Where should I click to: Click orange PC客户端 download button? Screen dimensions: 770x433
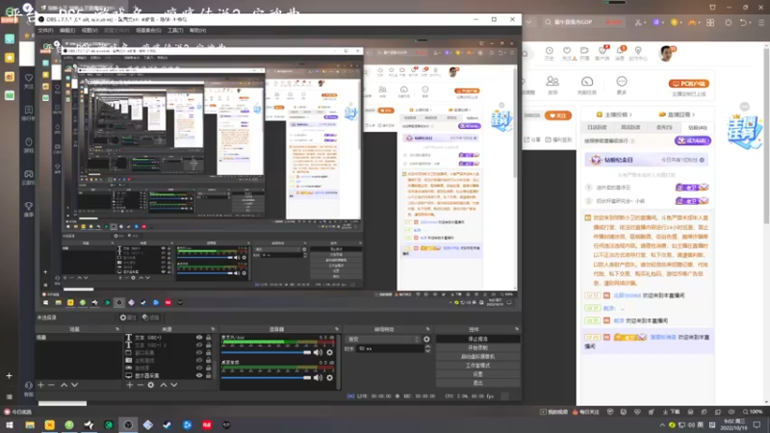(x=689, y=84)
